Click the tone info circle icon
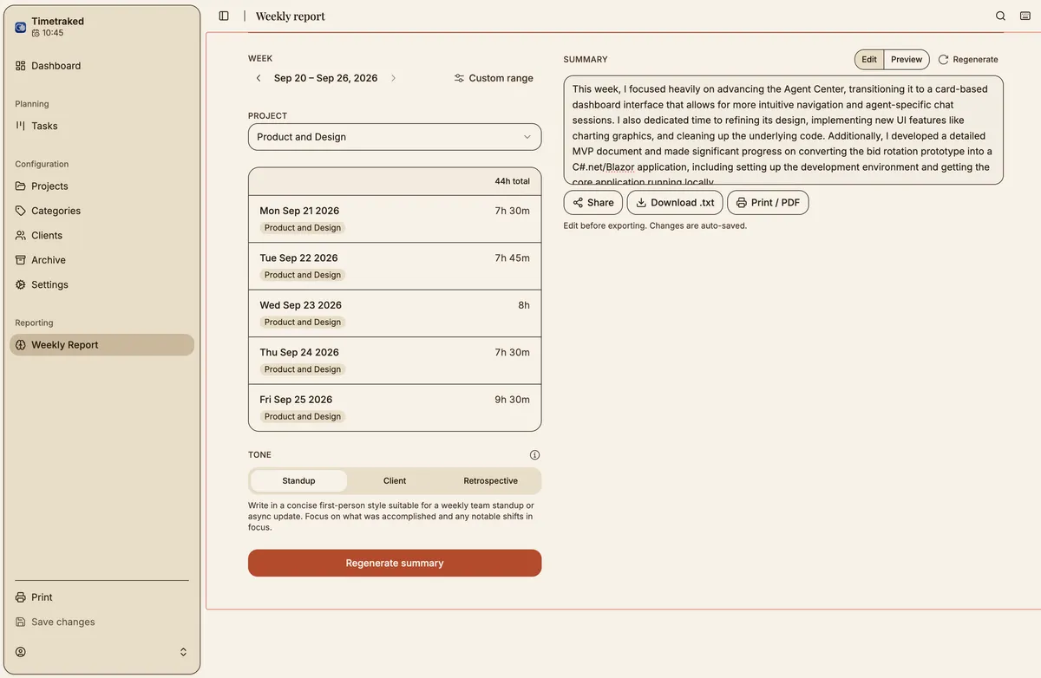This screenshot has width=1041, height=678. point(534,455)
